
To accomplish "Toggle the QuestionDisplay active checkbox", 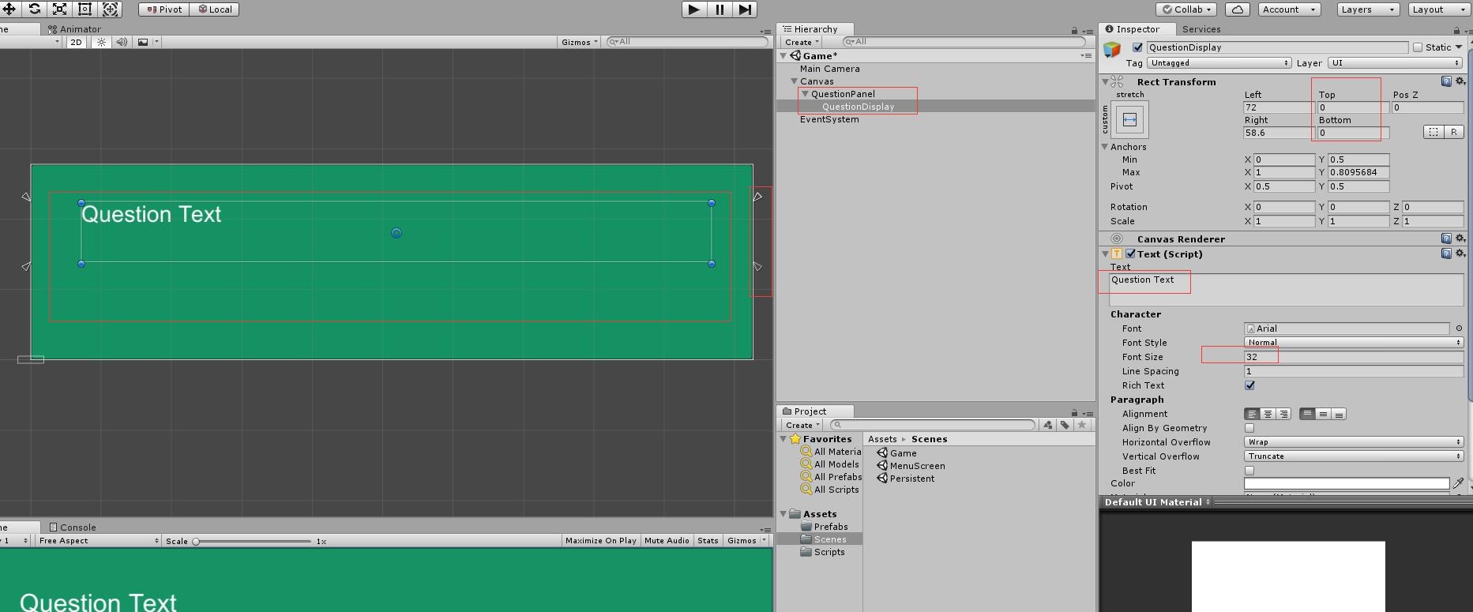I will [1137, 47].
